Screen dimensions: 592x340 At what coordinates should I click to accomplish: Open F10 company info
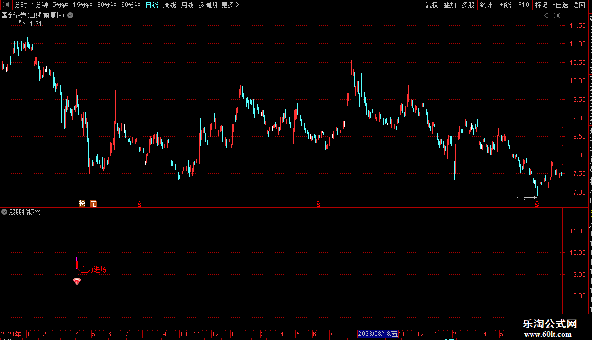click(x=523, y=5)
